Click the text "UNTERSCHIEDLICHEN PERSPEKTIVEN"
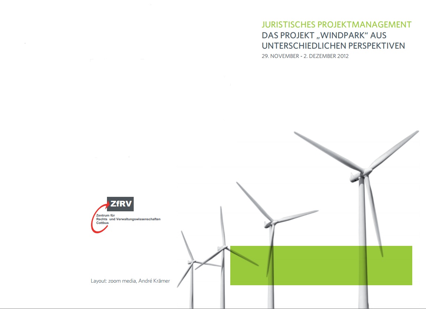Screen dimensions: 426x309 pos(334,46)
